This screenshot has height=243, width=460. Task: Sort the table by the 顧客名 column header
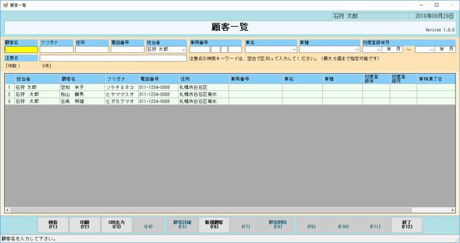pos(82,79)
